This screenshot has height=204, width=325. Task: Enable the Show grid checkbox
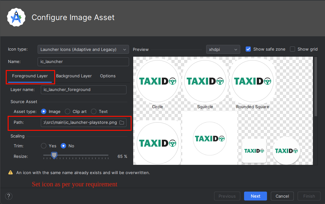(x=292, y=49)
